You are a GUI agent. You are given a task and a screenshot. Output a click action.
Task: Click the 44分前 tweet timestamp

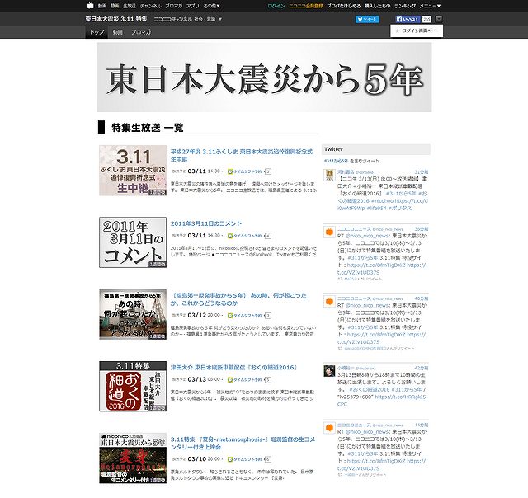tap(422, 425)
